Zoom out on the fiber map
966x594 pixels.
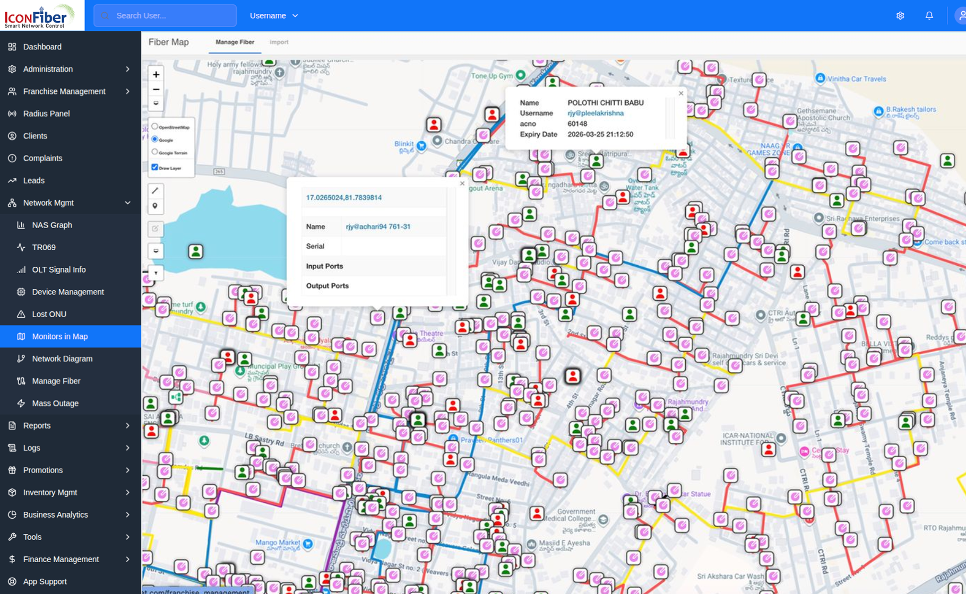[x=156, y=90]
